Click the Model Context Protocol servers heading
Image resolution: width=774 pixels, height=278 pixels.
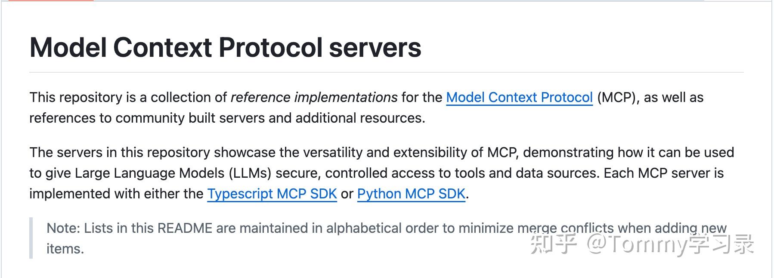[225, 47]
